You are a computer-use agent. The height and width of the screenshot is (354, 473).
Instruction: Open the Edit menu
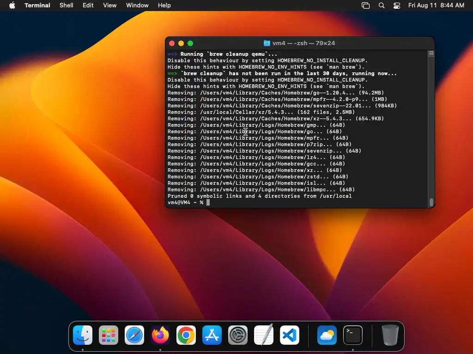(x=88, y=6)
